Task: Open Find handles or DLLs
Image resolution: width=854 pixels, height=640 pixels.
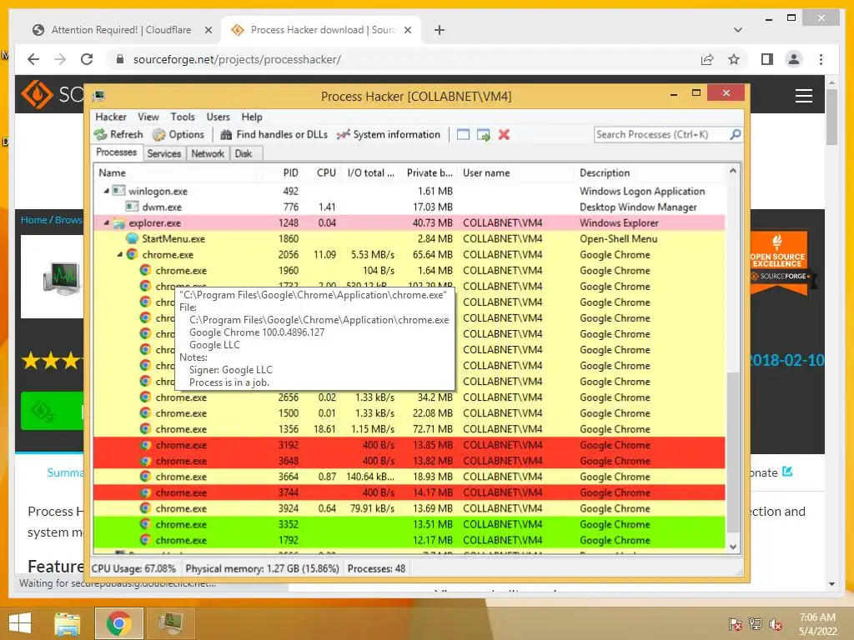Action: pyautogui.click(x=274, y=134)
